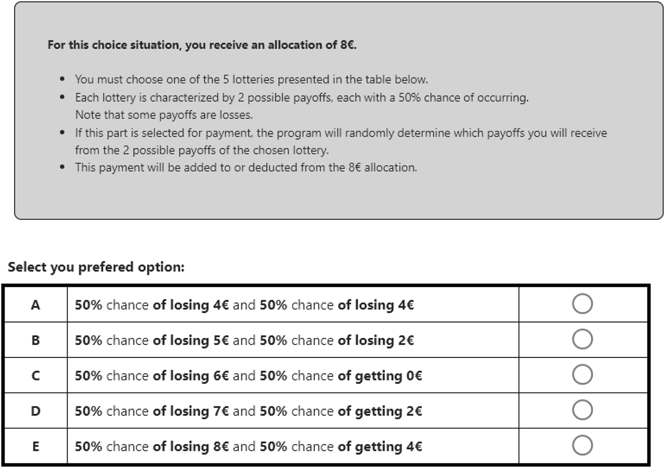Choose the radio button for lottery E
665x468 pixels.
[582, 445]
